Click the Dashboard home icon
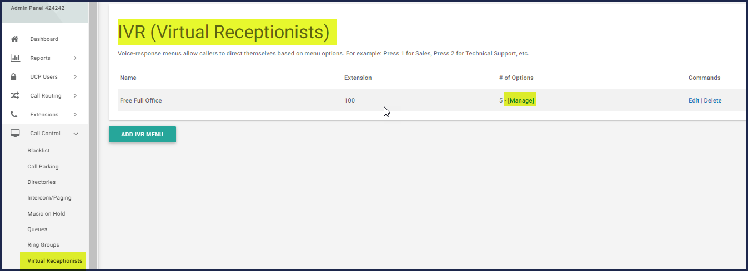This screenshot has width=748, height=271. coord(15,39)
